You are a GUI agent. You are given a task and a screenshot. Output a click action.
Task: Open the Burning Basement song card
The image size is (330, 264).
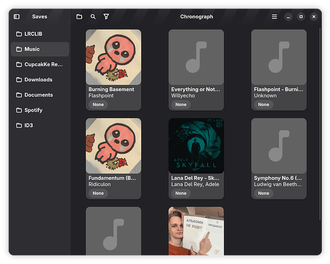point(113,58)
